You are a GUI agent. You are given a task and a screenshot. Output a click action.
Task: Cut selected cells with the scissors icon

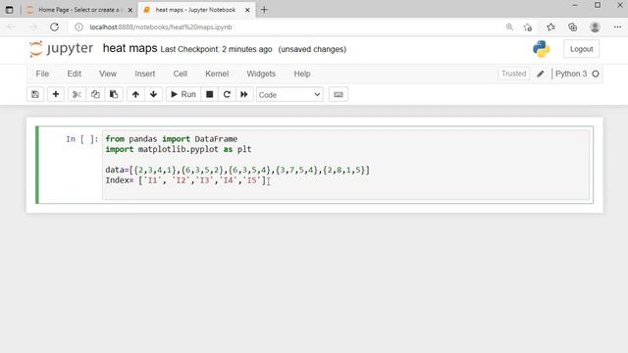[x=77, y=94]
